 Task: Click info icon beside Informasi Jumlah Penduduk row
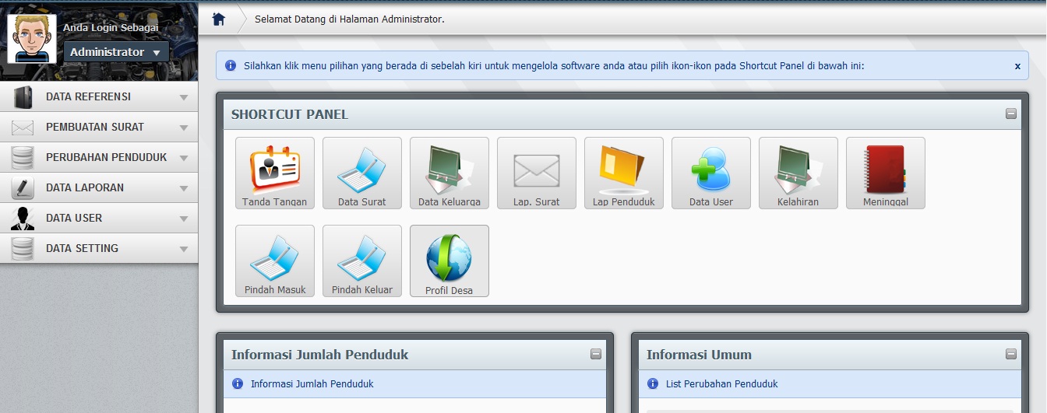point(238,383)
